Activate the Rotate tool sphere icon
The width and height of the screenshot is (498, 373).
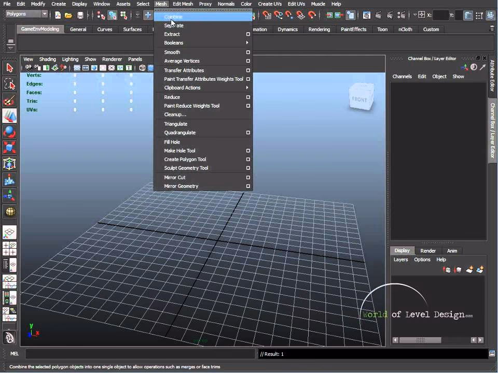point(9,132)
